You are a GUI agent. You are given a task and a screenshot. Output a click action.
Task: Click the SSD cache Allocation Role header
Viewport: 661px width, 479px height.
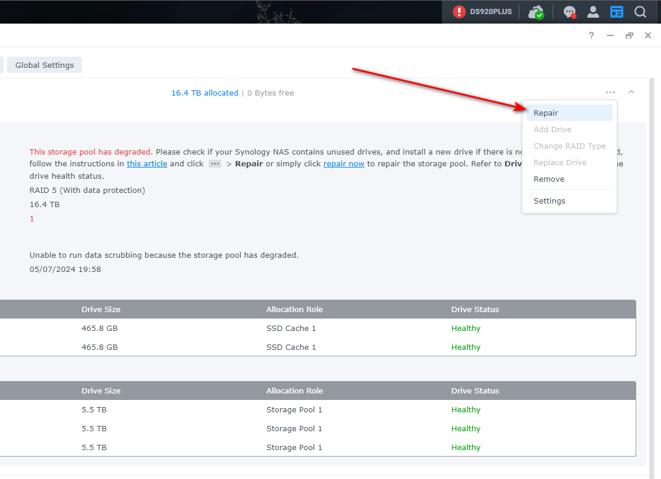295,309
